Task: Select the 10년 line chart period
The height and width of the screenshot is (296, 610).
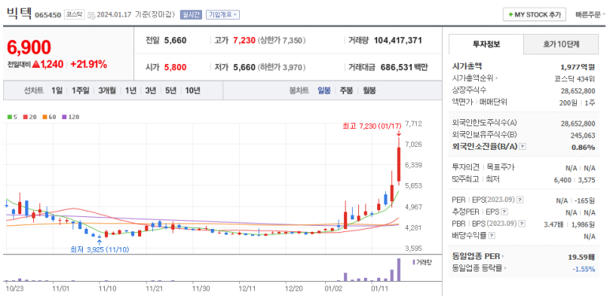Action: coord(193,91)
